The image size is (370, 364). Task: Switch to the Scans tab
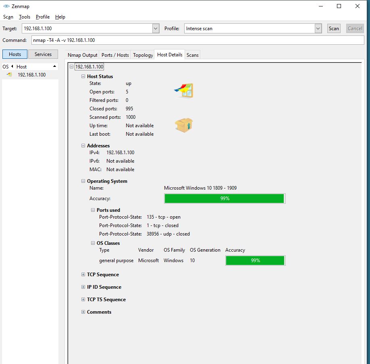tap(192, 55)
